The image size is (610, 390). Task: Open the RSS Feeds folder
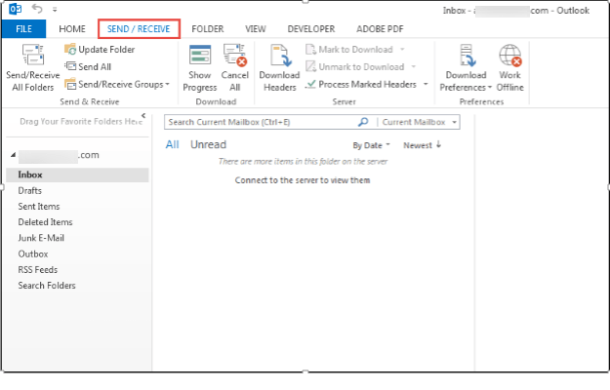pyautogui.click(x=38, y=269)
